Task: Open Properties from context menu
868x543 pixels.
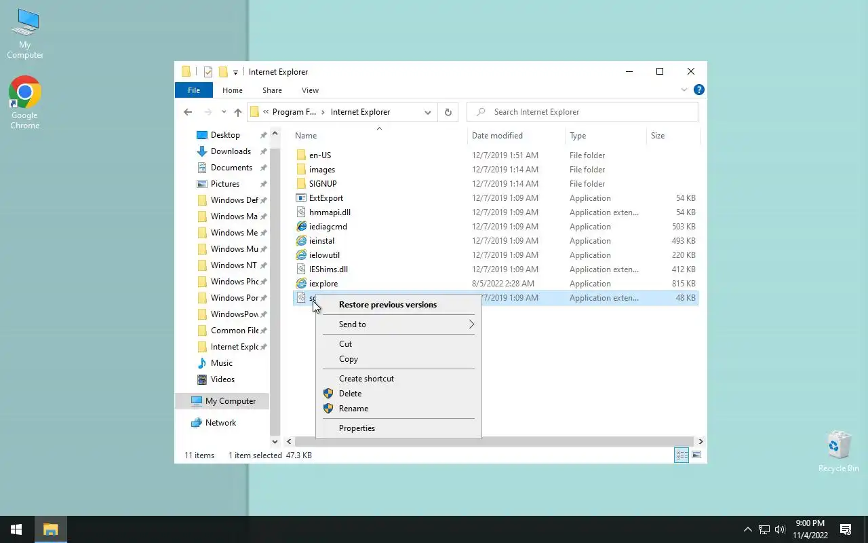Action: (398, 428)
